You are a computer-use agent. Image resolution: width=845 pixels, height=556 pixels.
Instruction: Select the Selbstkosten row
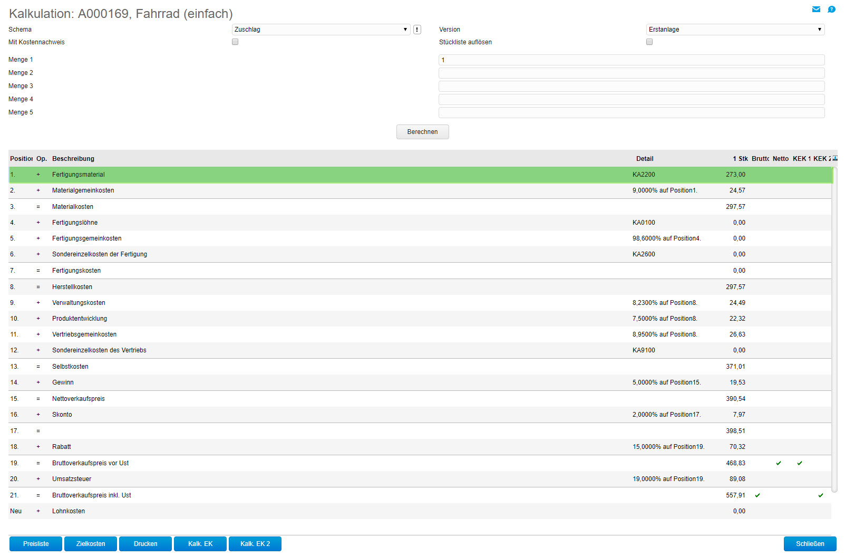click(x=70, y=367)
